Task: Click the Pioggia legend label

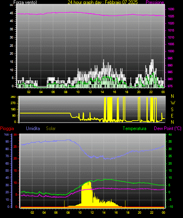Action: pyautogui.click(x=7, y=128)
